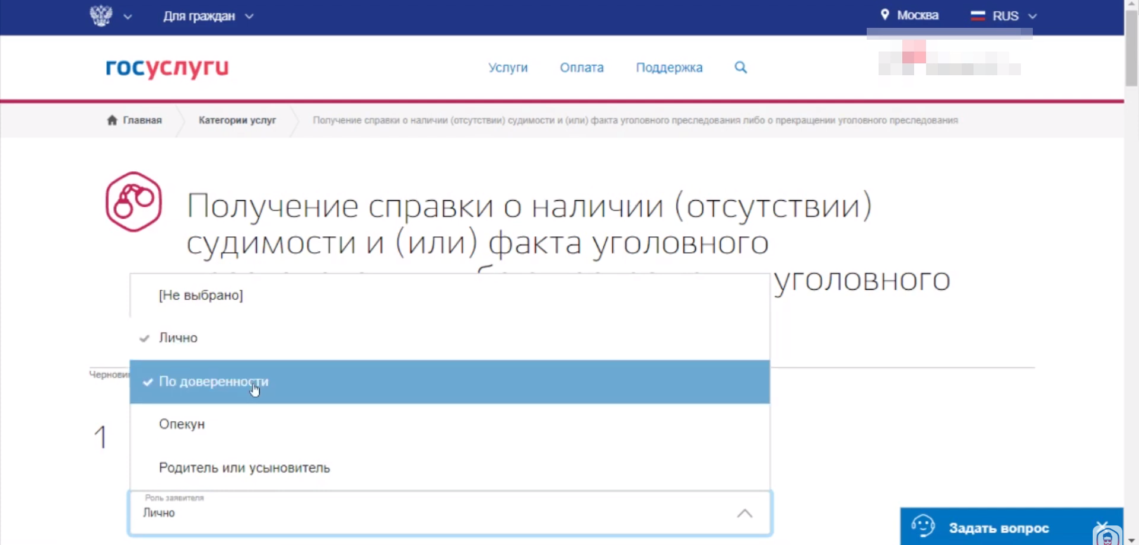The height and width of the screenshot is (545, 1139).
Task: Click the handcuffs service icon
Action: click(133, 202)
